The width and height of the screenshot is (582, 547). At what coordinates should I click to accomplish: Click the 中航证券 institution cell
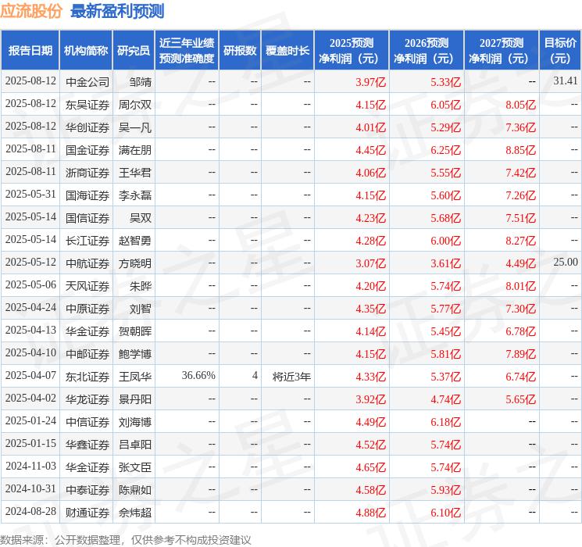[x=87, y=263]
